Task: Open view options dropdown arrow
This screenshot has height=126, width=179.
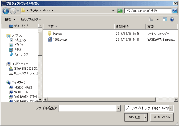Action: (158, 19)
